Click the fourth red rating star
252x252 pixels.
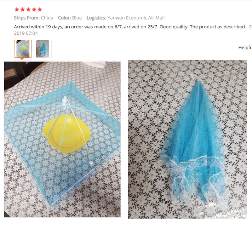pyautogui.click(x=34, y=10)
